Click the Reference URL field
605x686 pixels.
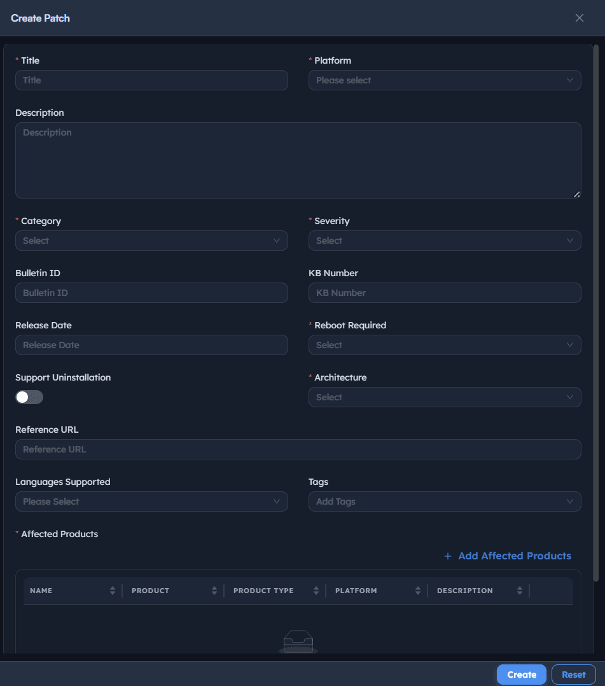[298, 449]
